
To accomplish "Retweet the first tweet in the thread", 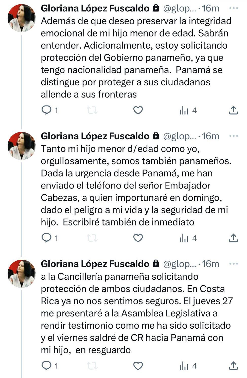I will point(92,110).
